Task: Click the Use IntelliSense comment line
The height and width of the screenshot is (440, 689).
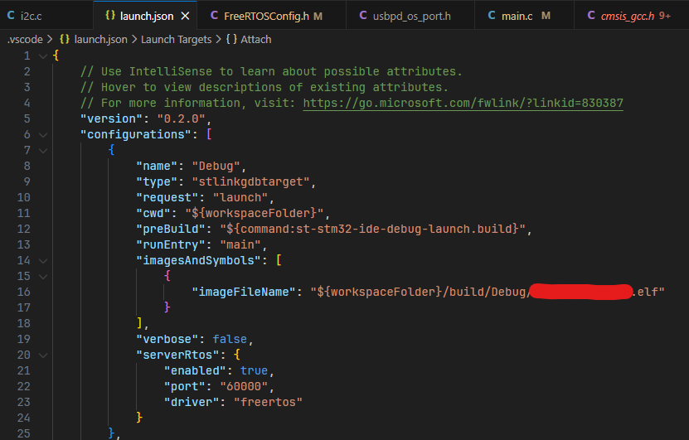Action: 271,71
